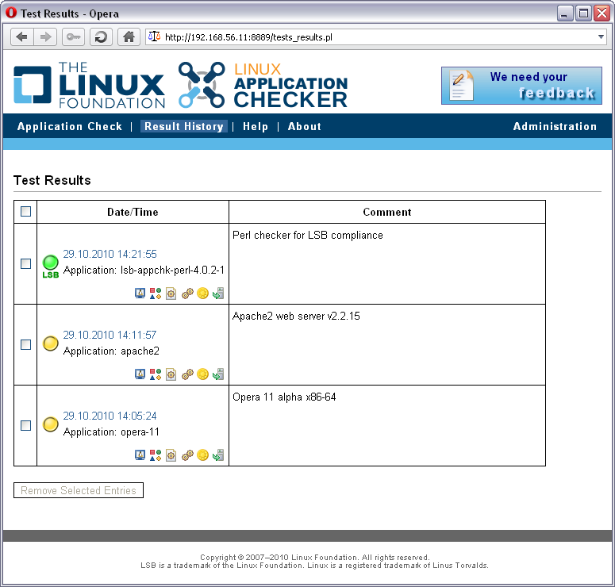This screenshot has height=587, width=615.
Task: Click the gold coin icon in apache2 row
Action: tap(203, 374)
